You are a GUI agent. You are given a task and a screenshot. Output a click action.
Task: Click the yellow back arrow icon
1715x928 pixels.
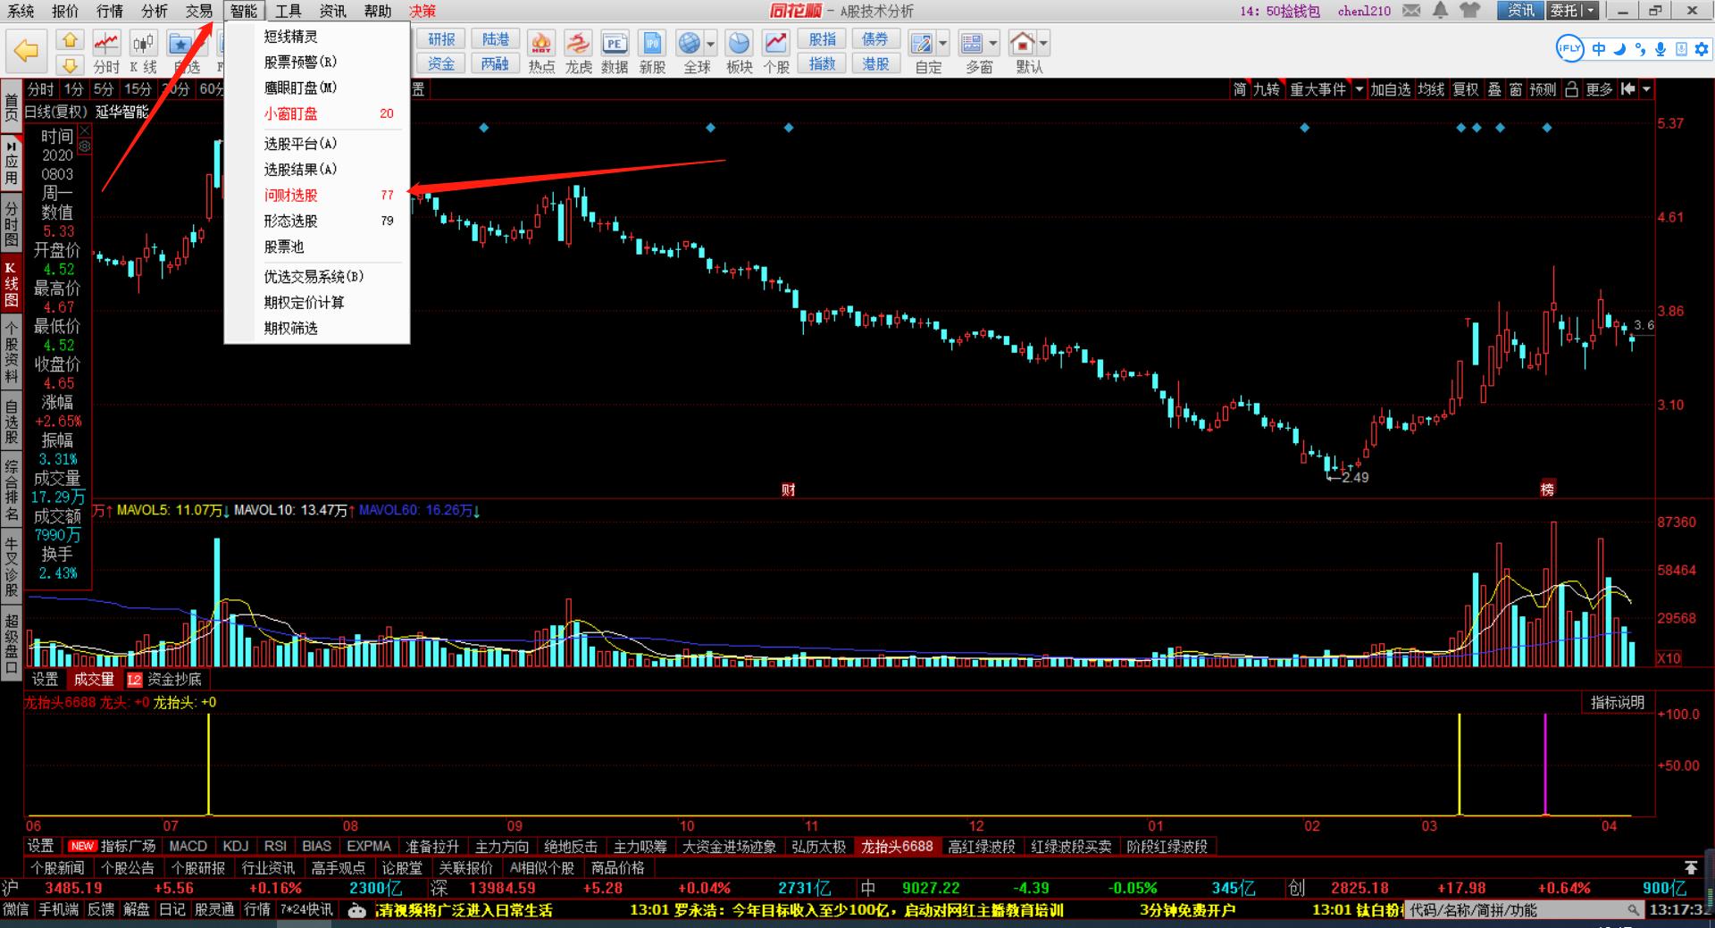click(27, 51)
